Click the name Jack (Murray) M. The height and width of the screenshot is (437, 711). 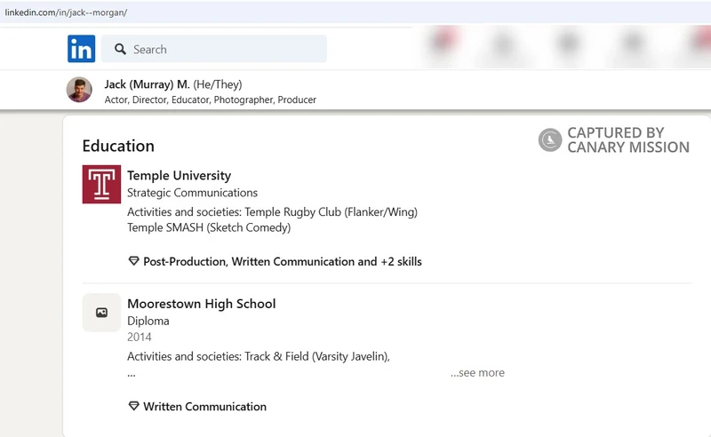click(147, 84)
